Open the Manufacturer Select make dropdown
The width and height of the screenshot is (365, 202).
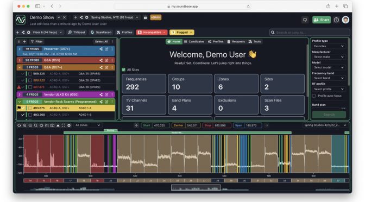[x=329, y=57]
